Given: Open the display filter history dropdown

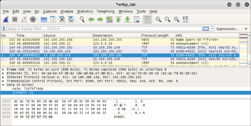Looking at the screenshot, I should click(x=212, y=29).
